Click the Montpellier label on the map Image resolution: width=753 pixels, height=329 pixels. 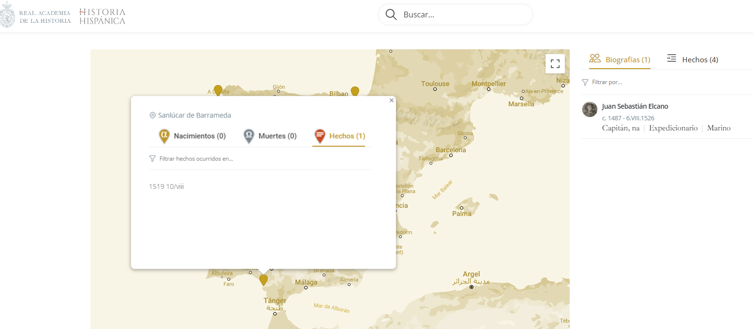click(488, 84)
